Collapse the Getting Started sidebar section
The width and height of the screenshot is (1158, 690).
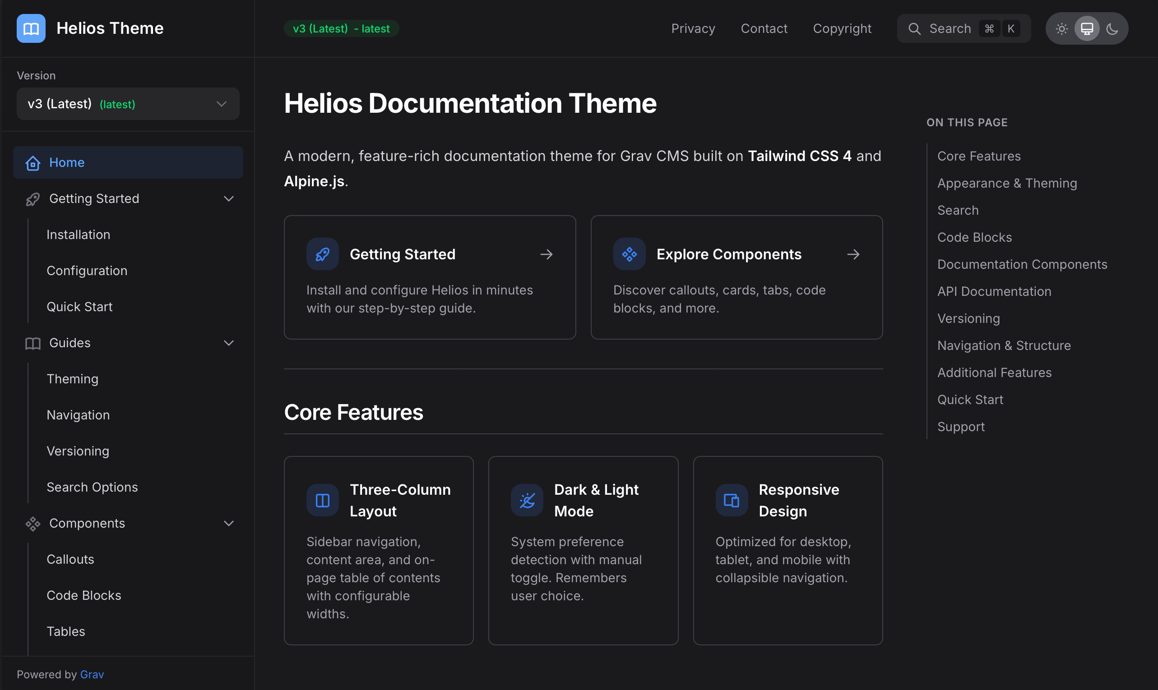(228, 199)
